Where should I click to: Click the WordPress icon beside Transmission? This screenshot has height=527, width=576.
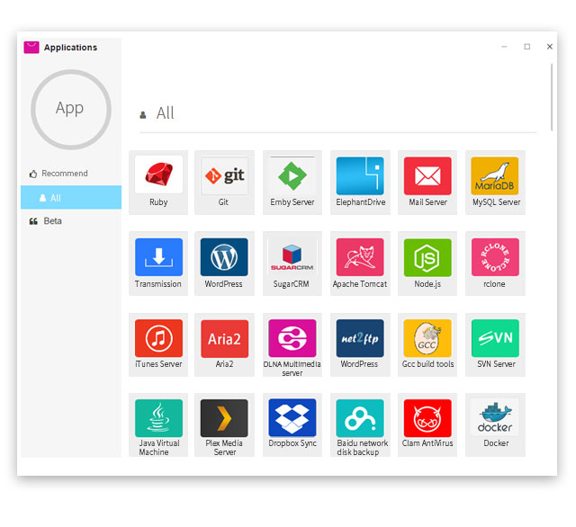coord(224,257)
